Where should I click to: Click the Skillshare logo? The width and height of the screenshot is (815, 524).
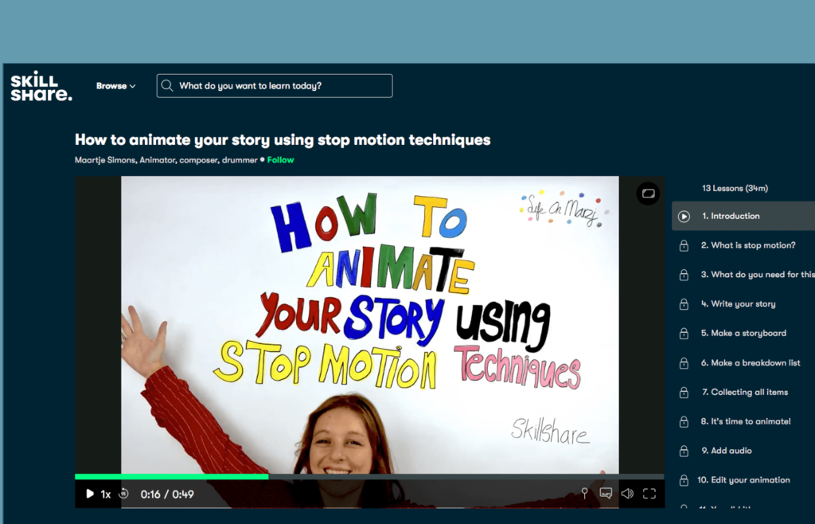41,86
